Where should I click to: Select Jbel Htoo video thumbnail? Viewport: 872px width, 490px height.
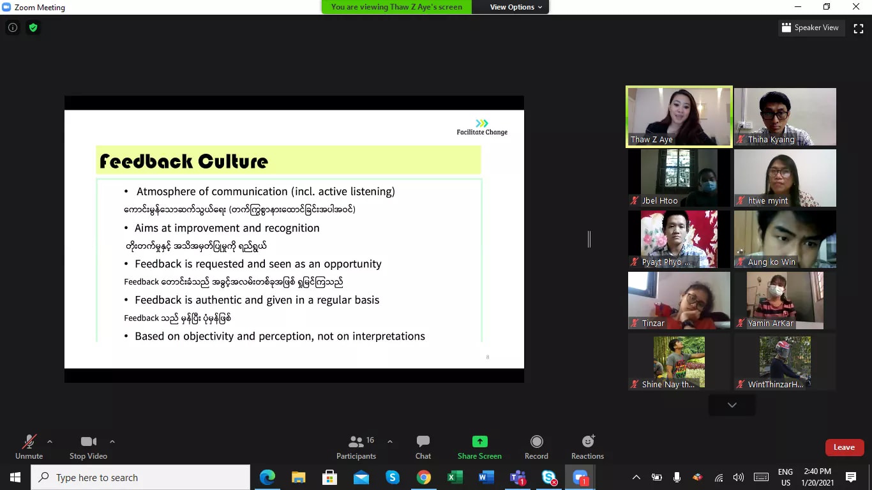pyautogui.click(x=679, y=178)
